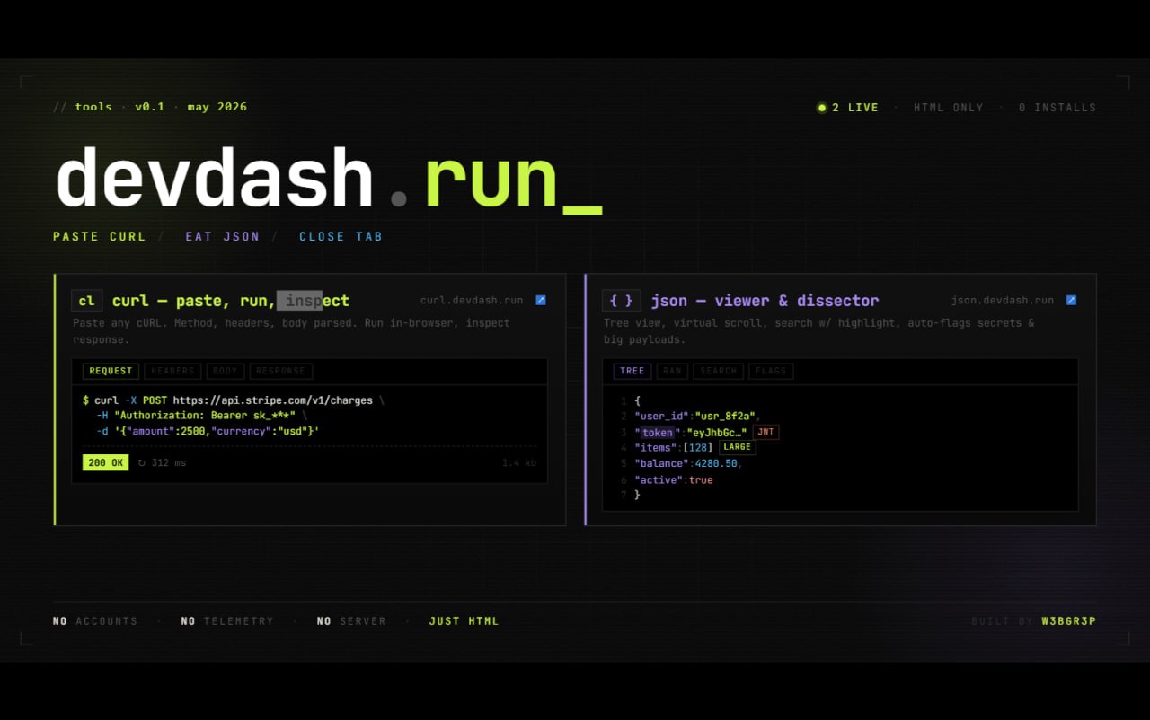Viewport: 1150px width, 720px height.
Task: Click the devdash.run_ main logo title
Action: pos(329,180)
